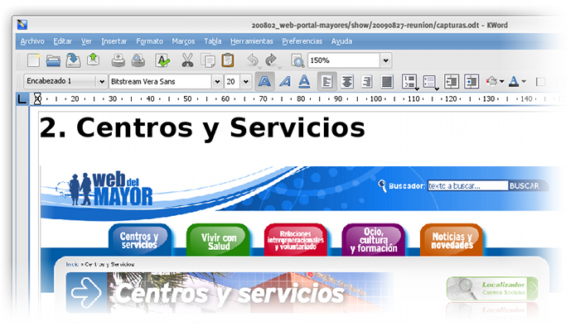Justify the paragraph text
The image size is (580, 331).
pyautogui.click(x=387, y=81)
